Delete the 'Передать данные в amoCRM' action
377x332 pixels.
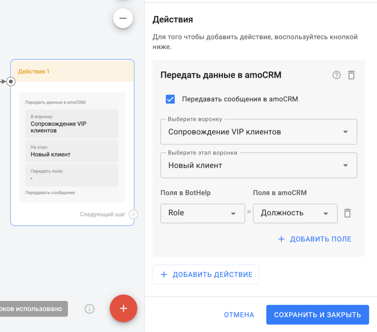pyautogui.click(x=351, y=75)
